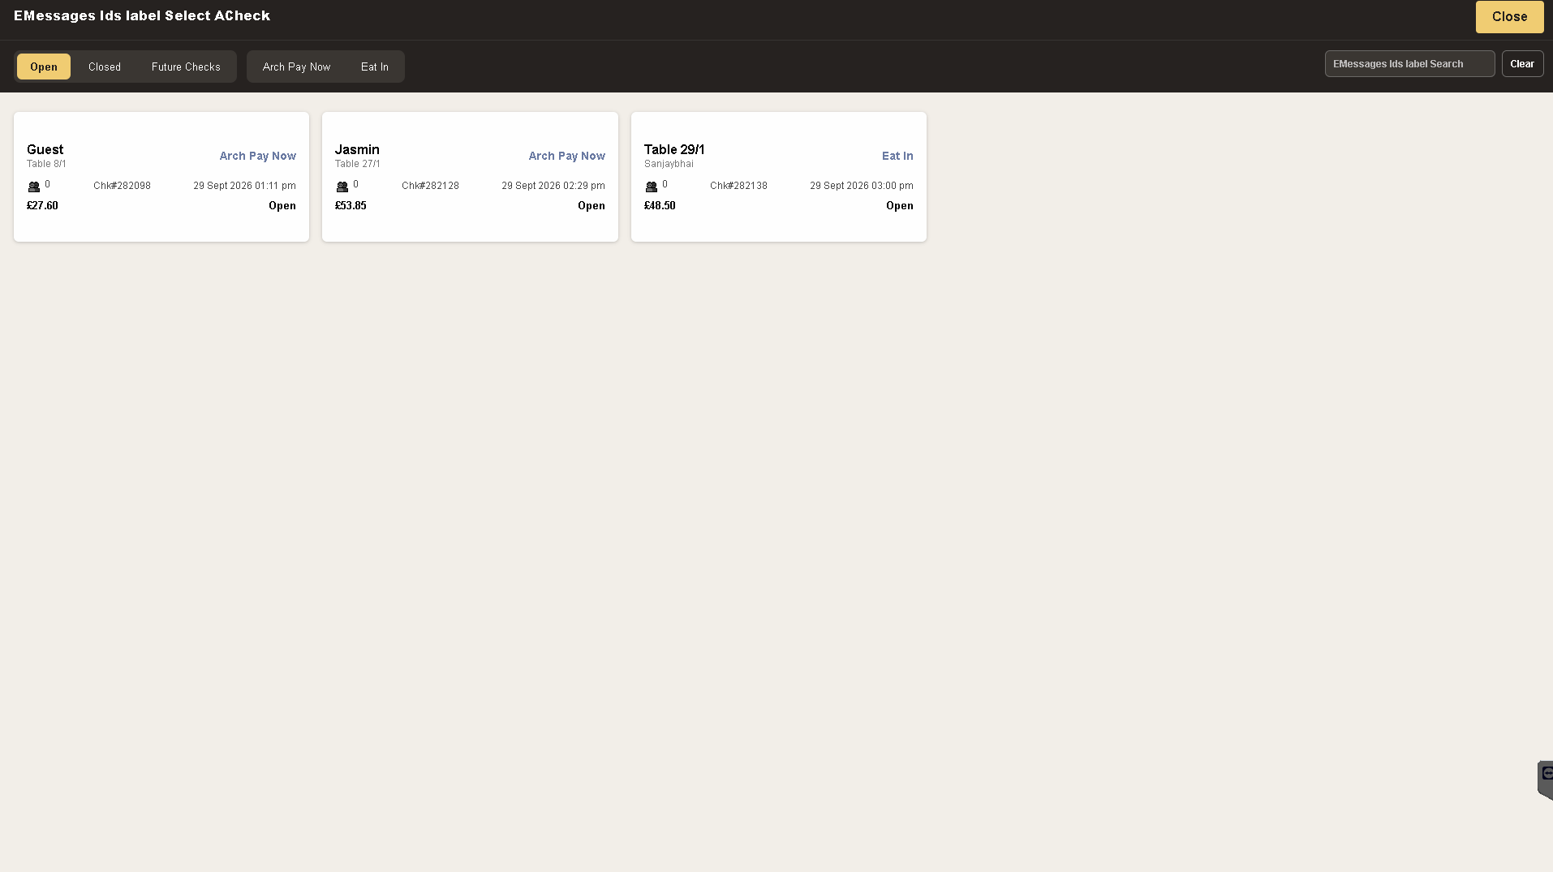Click guest count icon on Table 29/1 check
Viewport: 1553px width, 872px height.
[652, 187]
